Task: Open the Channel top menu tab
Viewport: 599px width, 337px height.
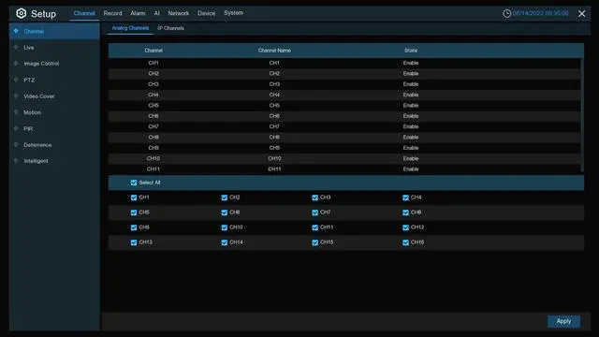Action: [84, 13]
